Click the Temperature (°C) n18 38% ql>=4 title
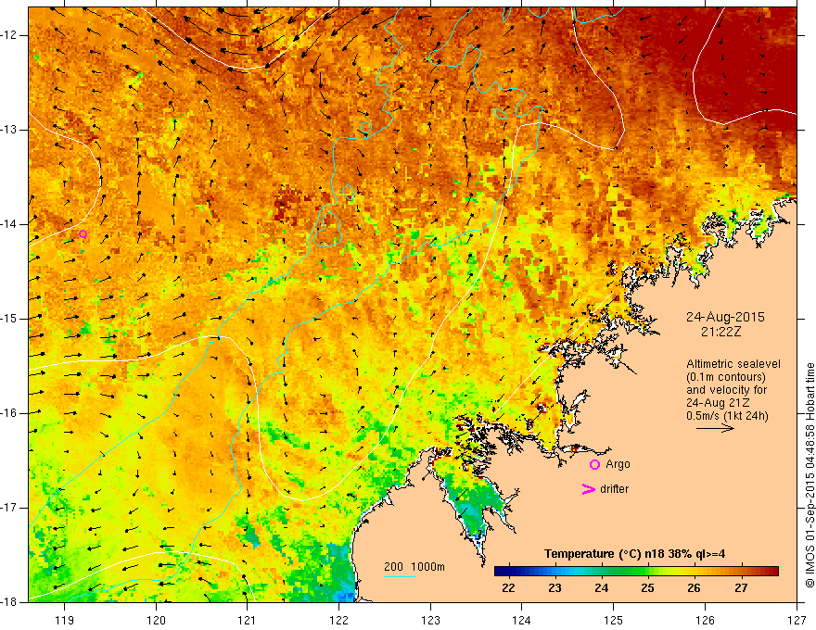816x630 pixels. pos(634,554)
